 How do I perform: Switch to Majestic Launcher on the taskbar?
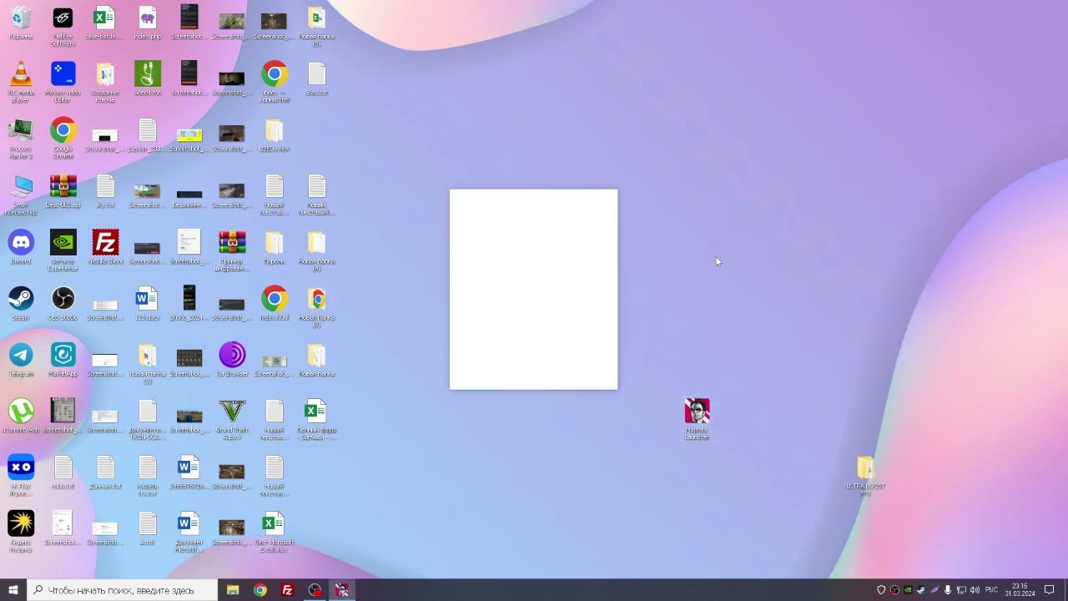click(x=342, y=590)
